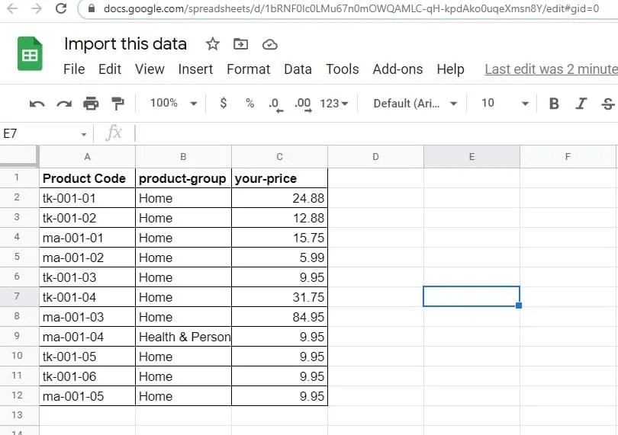This screenshot has height=435, width=618.
Task: Click the Print icon
Action: (91, 104)
